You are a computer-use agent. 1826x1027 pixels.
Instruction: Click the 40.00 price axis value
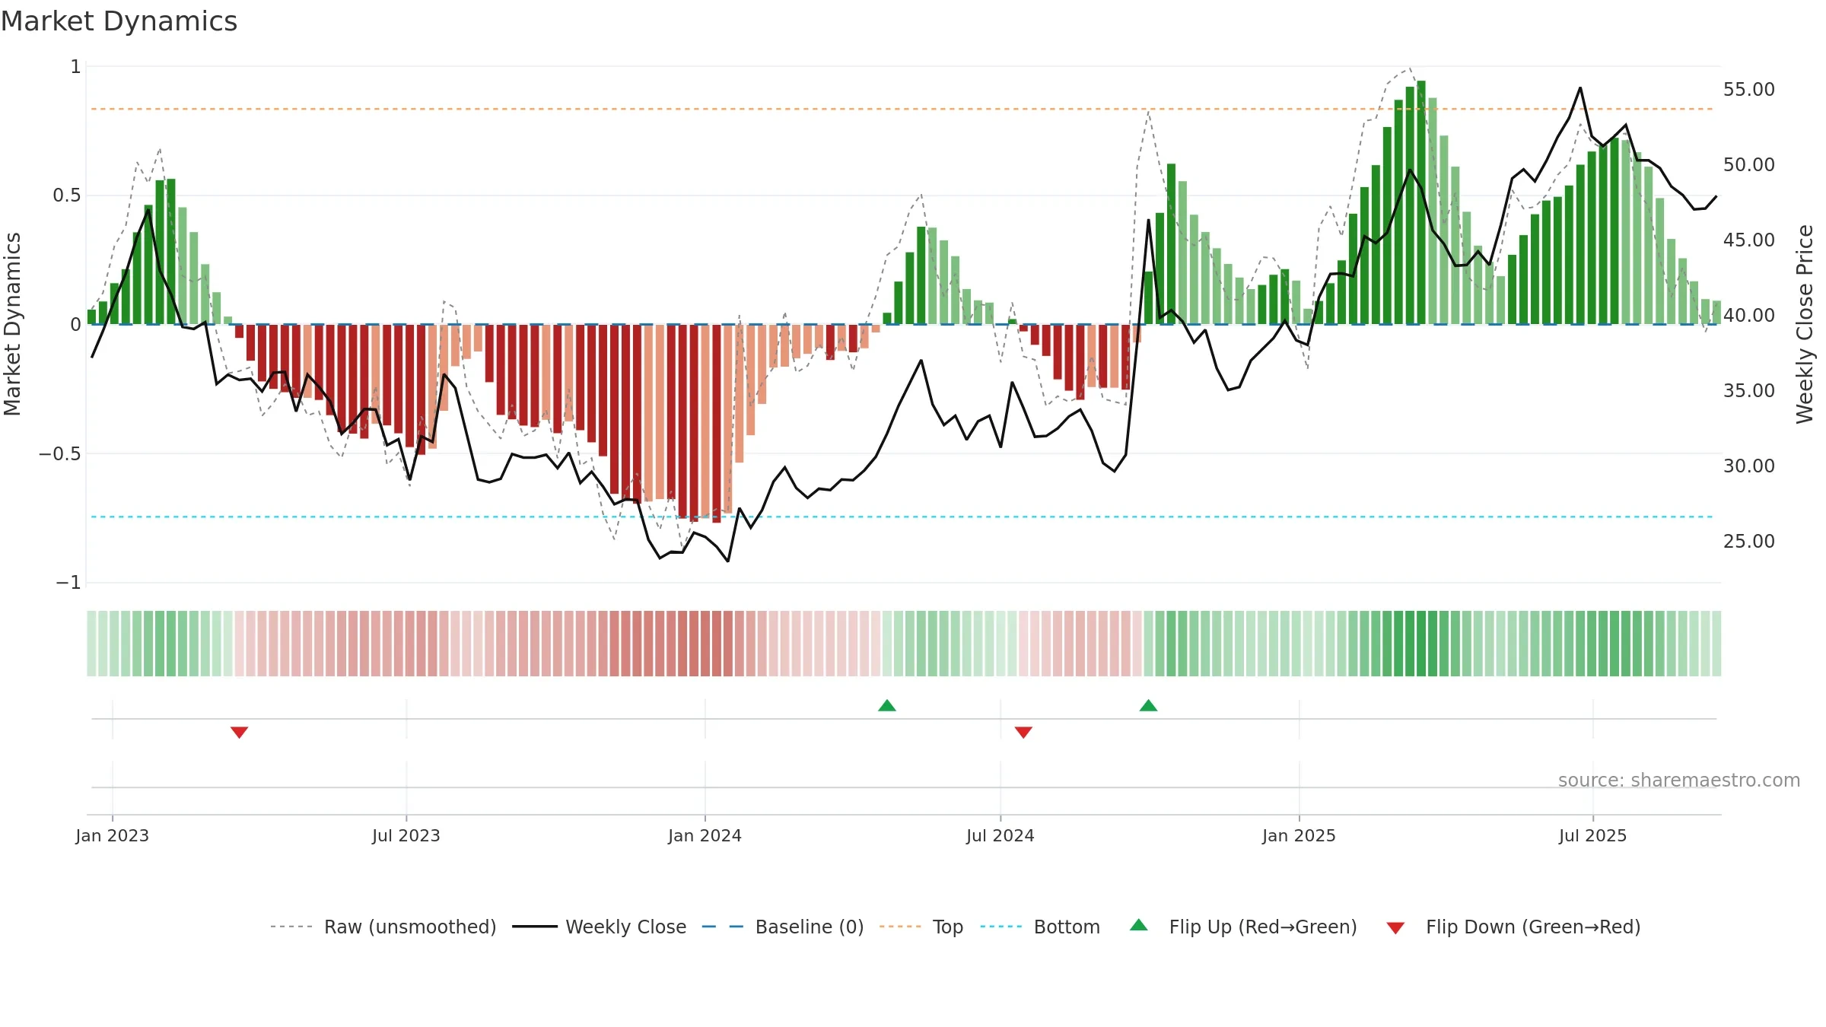1748,316
